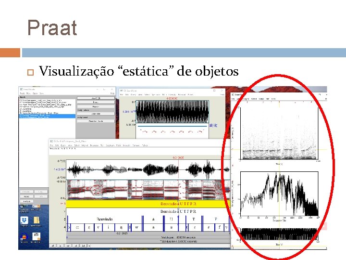The width and height of the screenshot is (346, 260).
Task: Open Interval menu in TextGrid editor
Action: 85,145
